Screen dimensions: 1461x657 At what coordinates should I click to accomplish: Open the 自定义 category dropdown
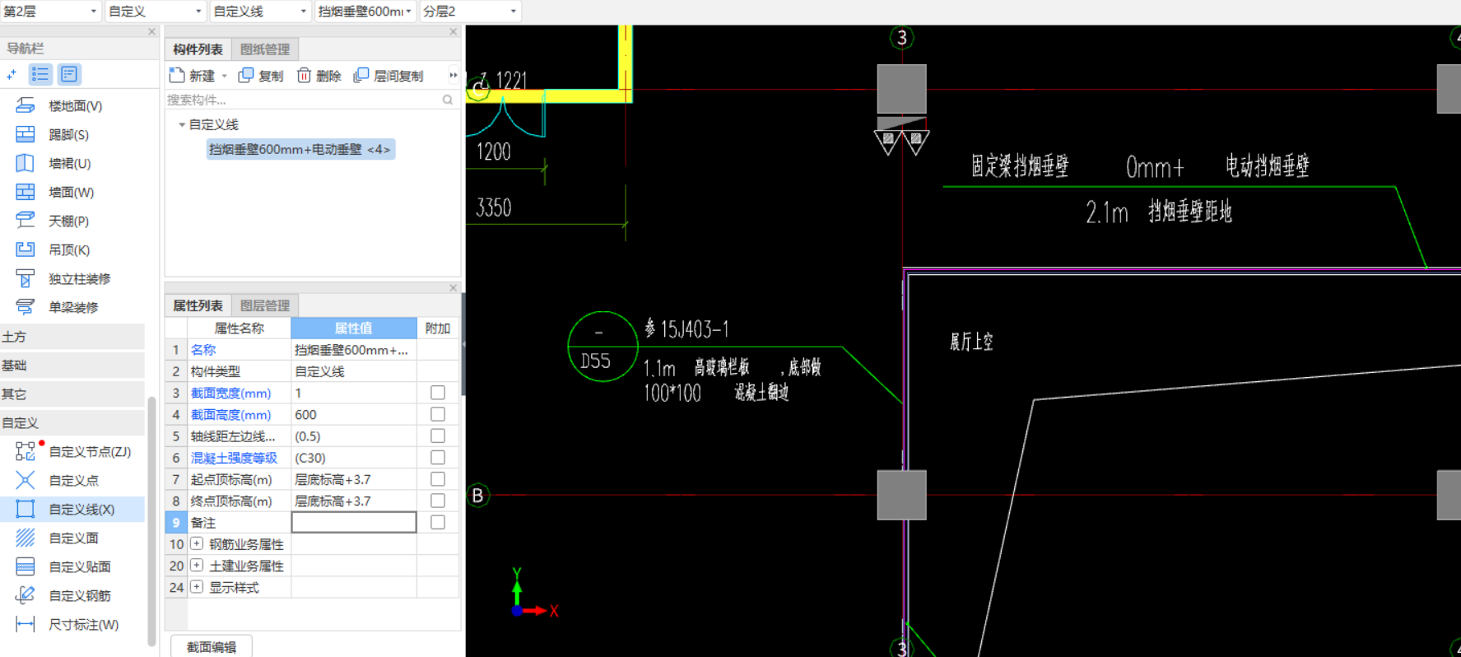[155, 12]
